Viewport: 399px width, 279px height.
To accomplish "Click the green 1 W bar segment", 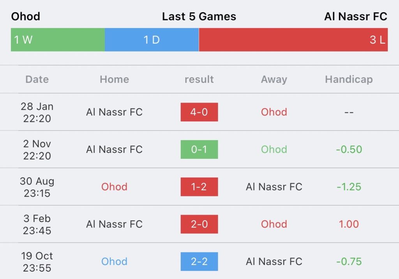I will pyautogui.click(x=58, y=40).
